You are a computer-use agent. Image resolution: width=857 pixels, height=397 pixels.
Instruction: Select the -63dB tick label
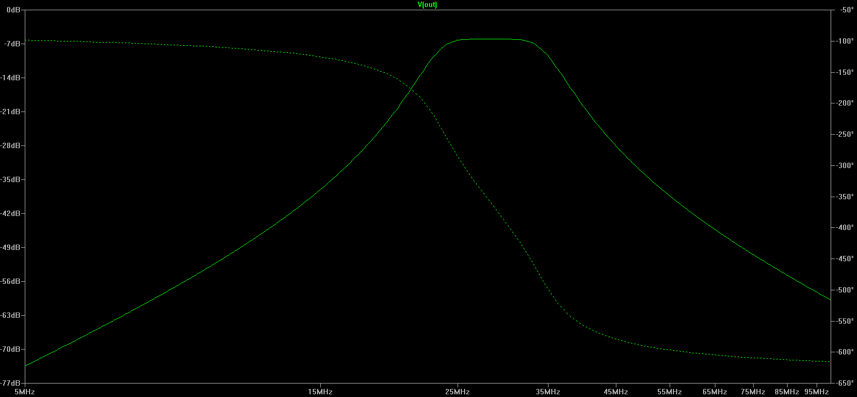pyautogui.click(x=11, y=315)
